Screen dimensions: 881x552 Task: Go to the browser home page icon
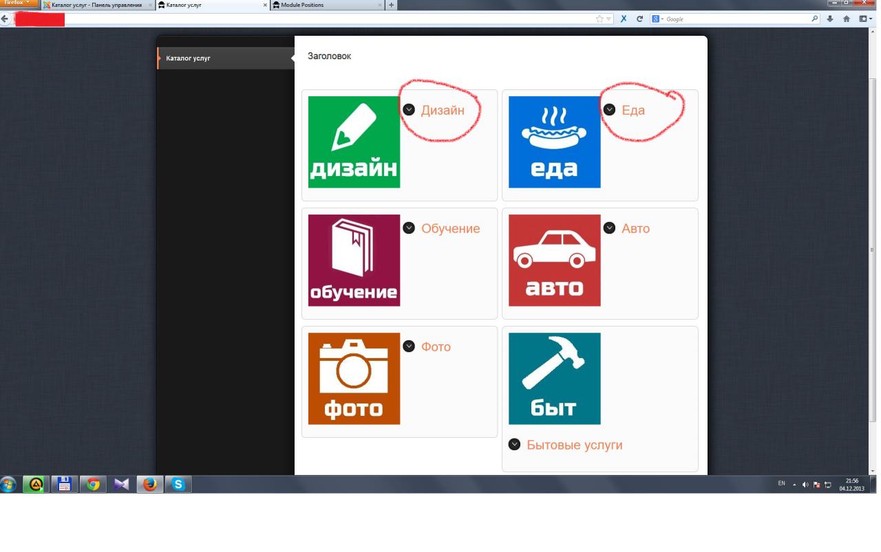pos(847,19)
